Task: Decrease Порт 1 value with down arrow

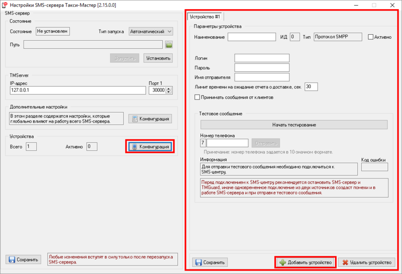Action: coord(169,92)
